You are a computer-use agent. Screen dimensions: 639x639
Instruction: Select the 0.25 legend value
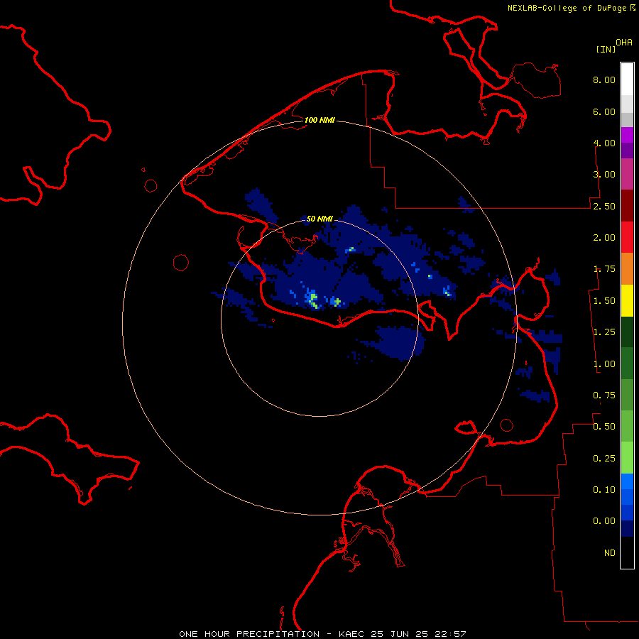tap(604, 459)
